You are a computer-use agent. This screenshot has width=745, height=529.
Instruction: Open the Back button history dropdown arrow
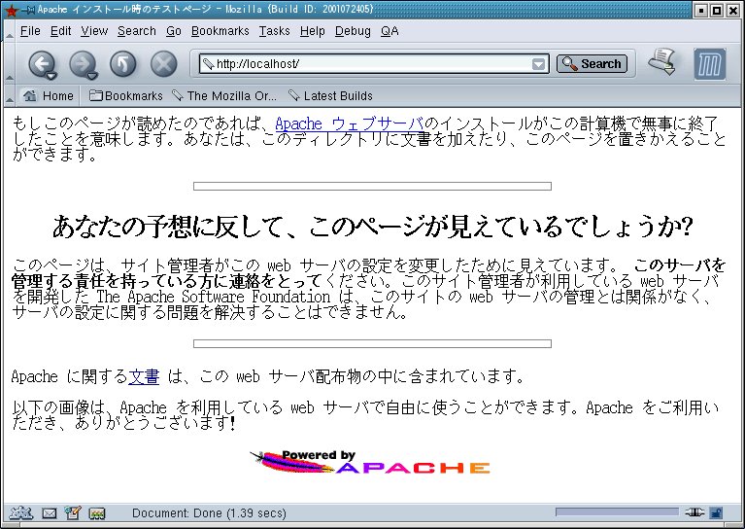(x=51, y=76)
